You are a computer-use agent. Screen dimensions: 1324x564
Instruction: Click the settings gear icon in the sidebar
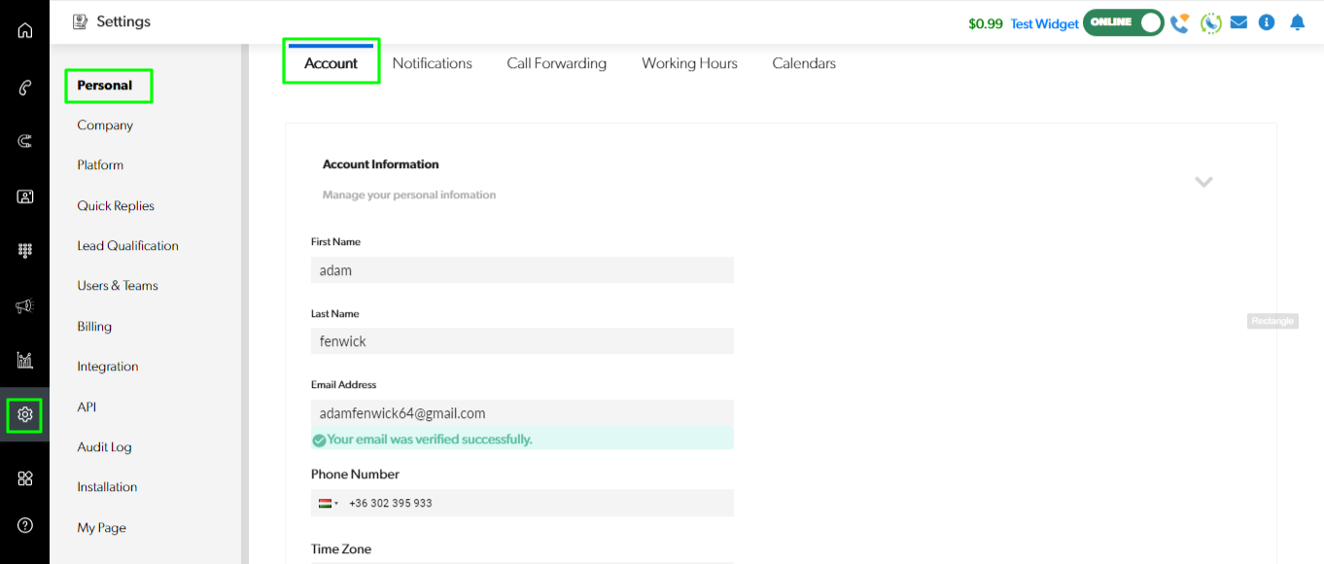tap(24, 415)
